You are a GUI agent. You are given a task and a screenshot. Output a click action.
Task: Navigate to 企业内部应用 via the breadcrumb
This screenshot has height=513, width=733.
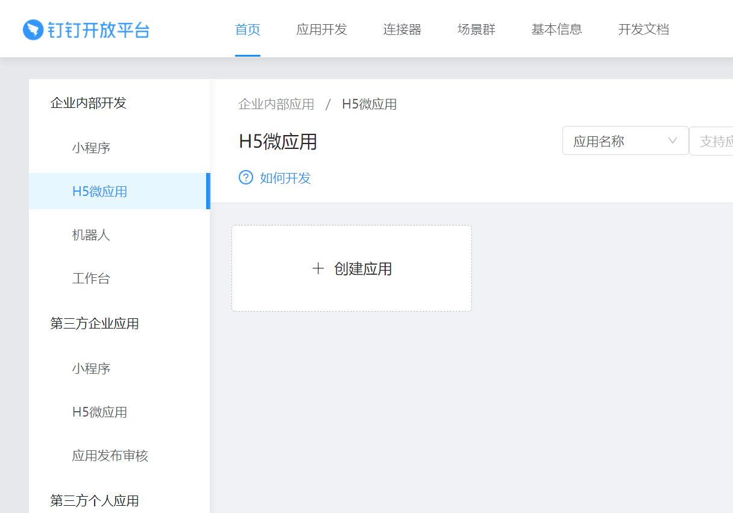pyautogui.click(x=276, y=104)
